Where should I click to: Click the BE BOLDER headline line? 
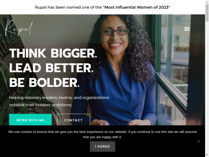(x=44, y=82)
